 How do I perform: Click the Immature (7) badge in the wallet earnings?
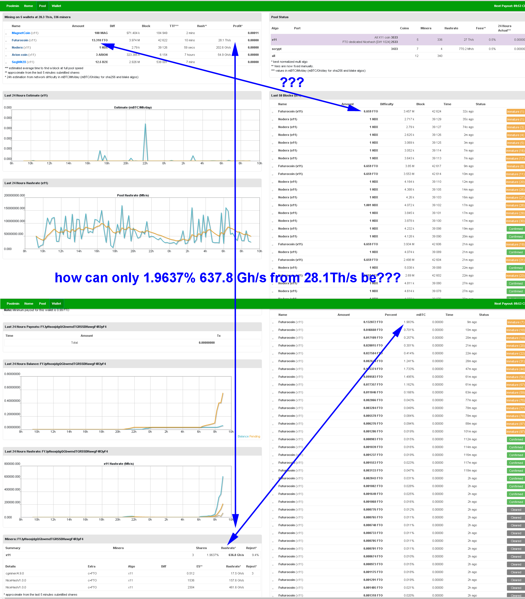click(516, 322)
